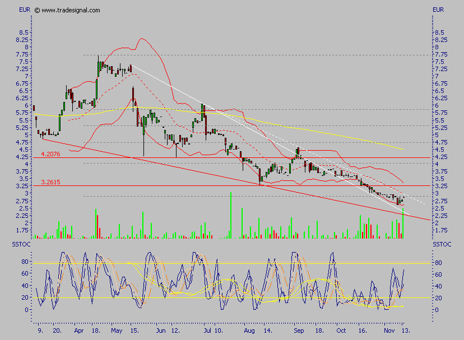Click the EUR label above left price axis

pos(25,10)
